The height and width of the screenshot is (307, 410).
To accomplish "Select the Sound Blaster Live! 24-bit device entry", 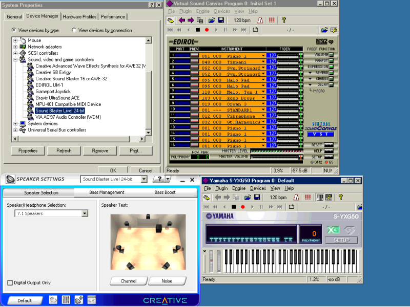I will pyautogui.click(x=60, y=111).
